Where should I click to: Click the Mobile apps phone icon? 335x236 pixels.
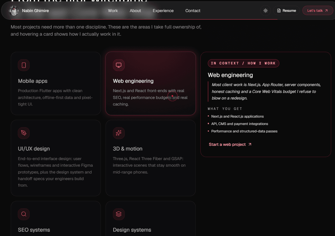[x=24, y=65]
